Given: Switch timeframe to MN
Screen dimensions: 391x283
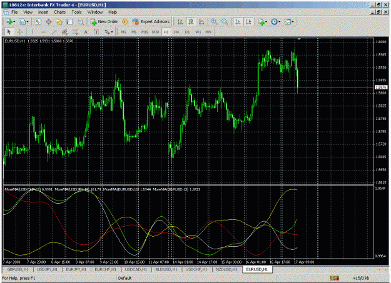Looking at the screenshot, I should tap(208, 32).
